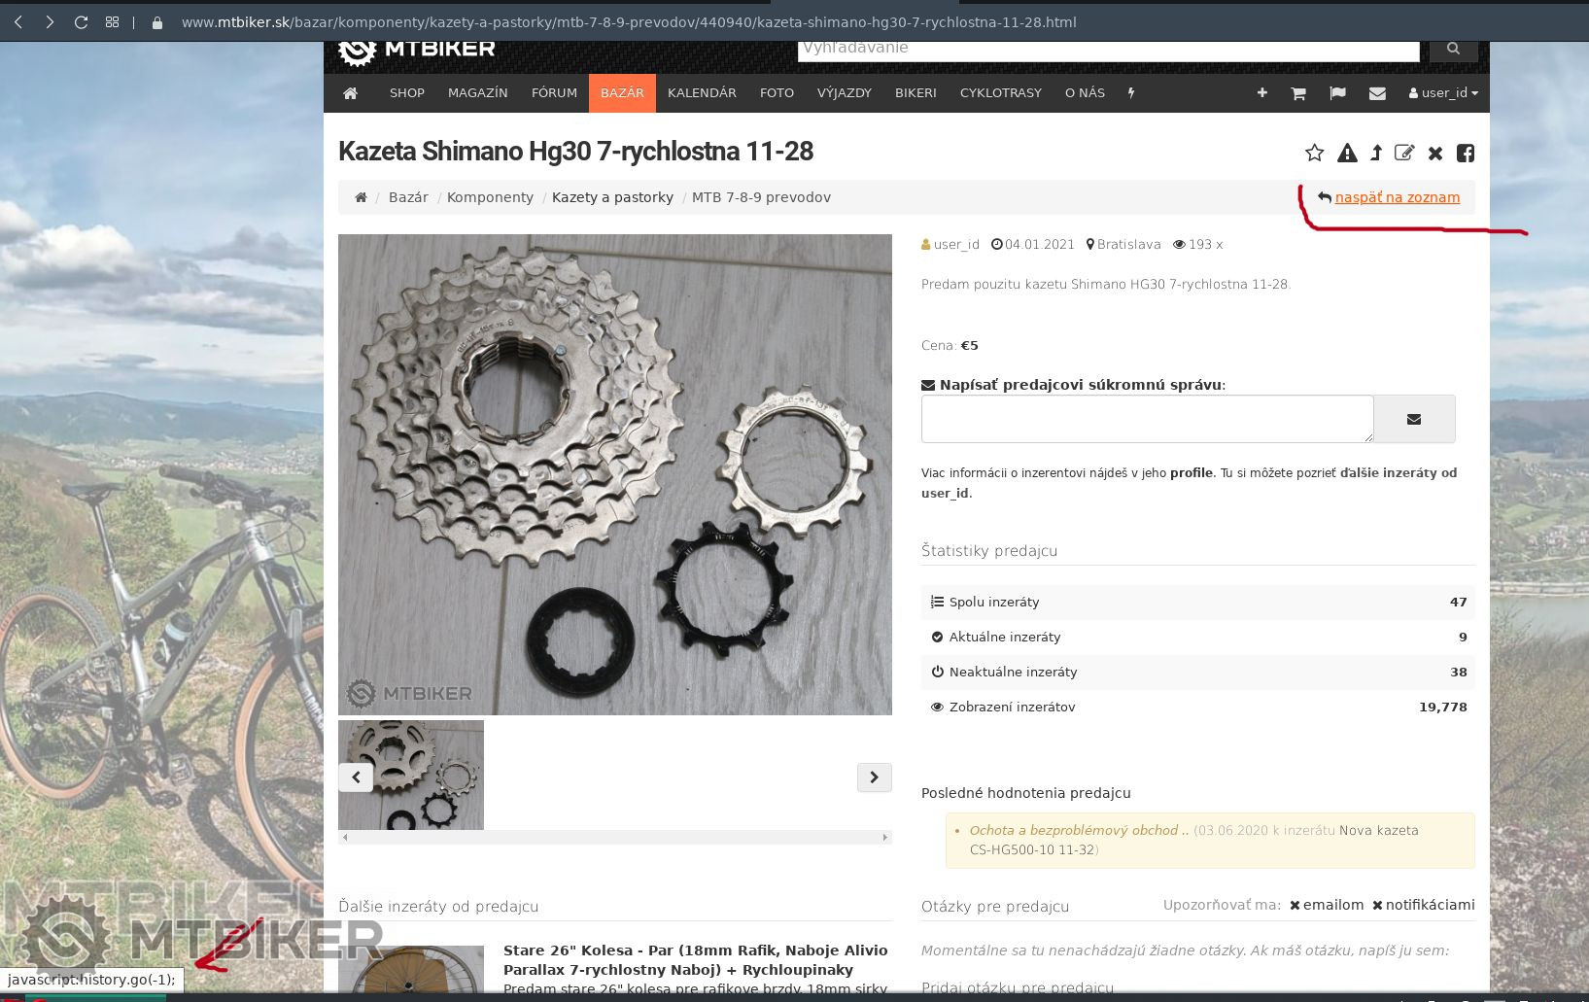Image resolution: width=1589 pixels, height=1002 pixels.
Task: Show previous gallery thumbnail with left chevron
Action: click(356, 777)
